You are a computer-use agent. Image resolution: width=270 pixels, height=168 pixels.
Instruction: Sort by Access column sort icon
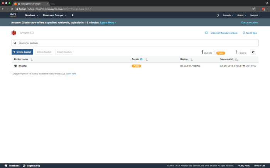(x=146, y=59)
